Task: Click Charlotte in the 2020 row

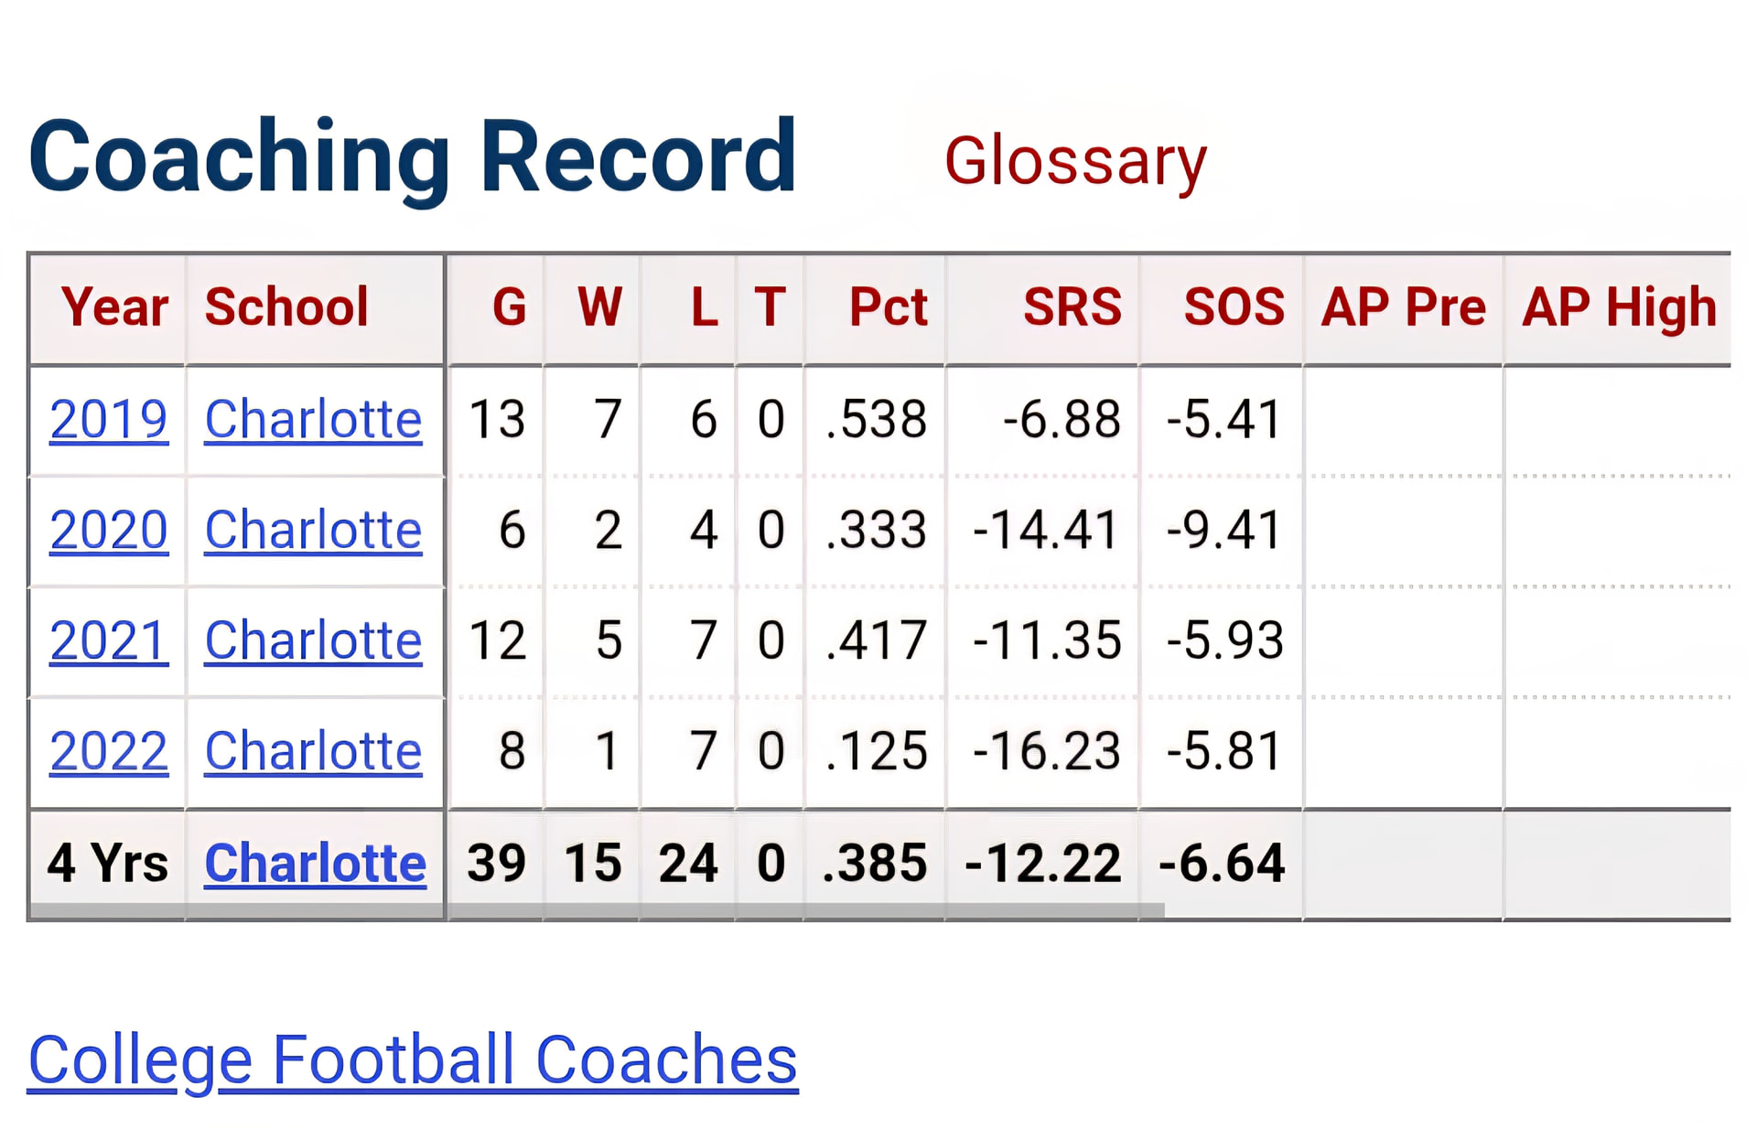Action: (313, 531)
